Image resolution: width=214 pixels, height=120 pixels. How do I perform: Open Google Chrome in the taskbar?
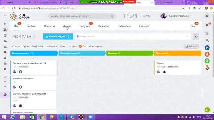42,117
